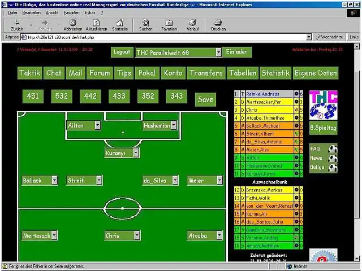Click the page icon in address bar
This screenshot has height=271, width=362.
point(24,37)
